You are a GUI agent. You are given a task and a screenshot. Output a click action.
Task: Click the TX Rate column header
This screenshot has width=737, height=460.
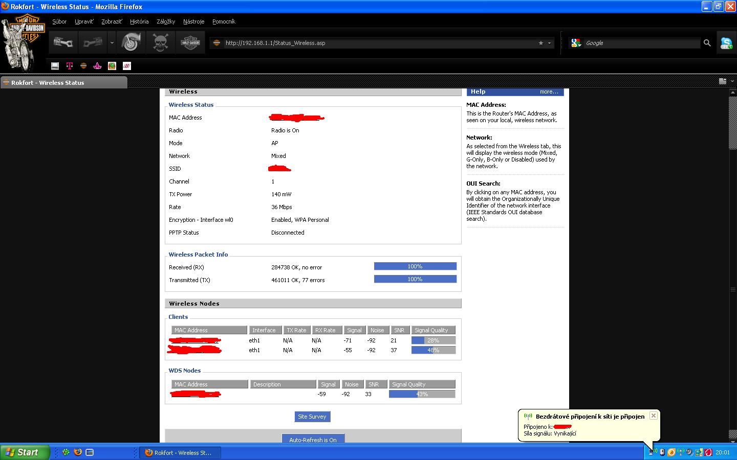click(x=296, y=330)
